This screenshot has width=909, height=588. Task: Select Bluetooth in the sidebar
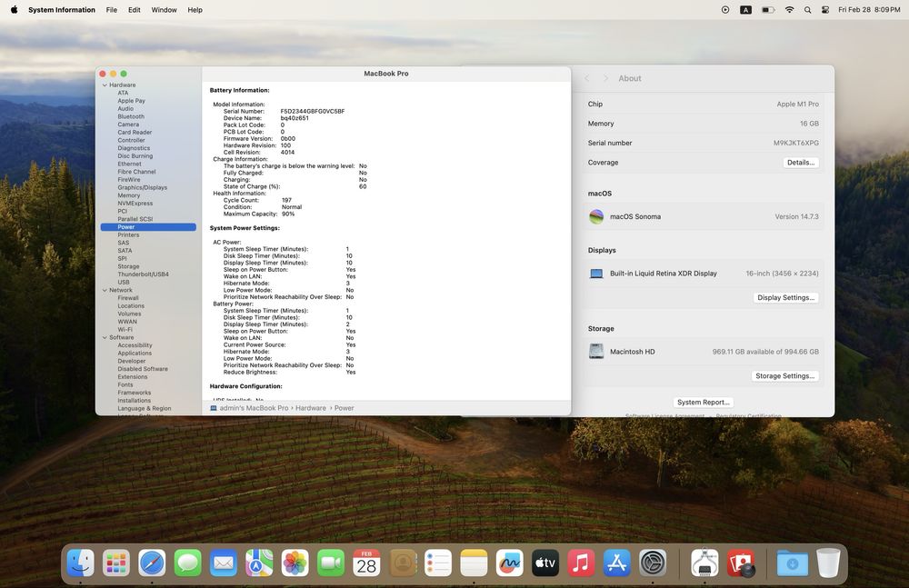pyautogui.click(x=131, y=116)
